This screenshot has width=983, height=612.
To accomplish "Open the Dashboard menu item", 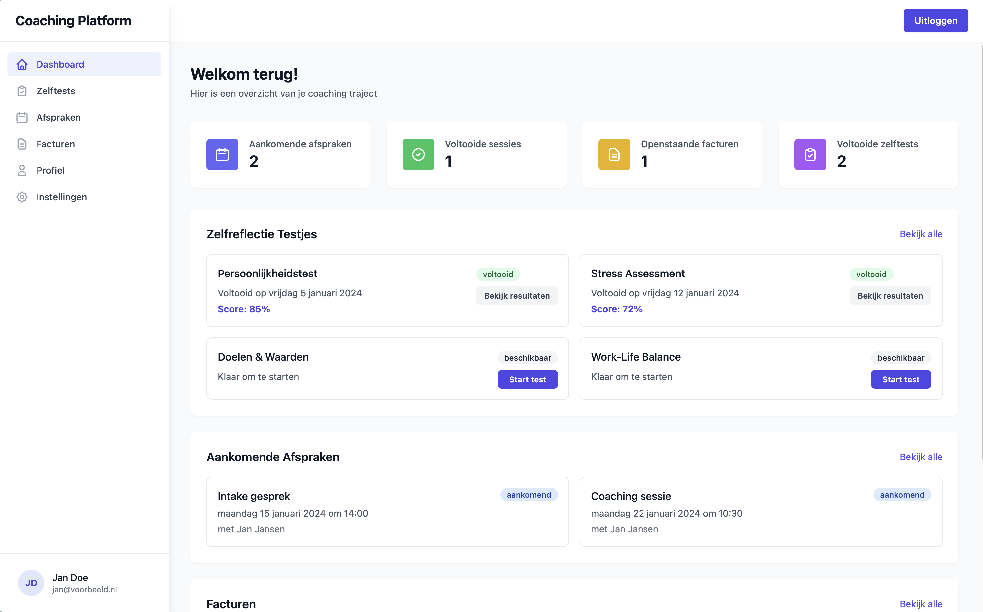I will (x=60, y=64).
